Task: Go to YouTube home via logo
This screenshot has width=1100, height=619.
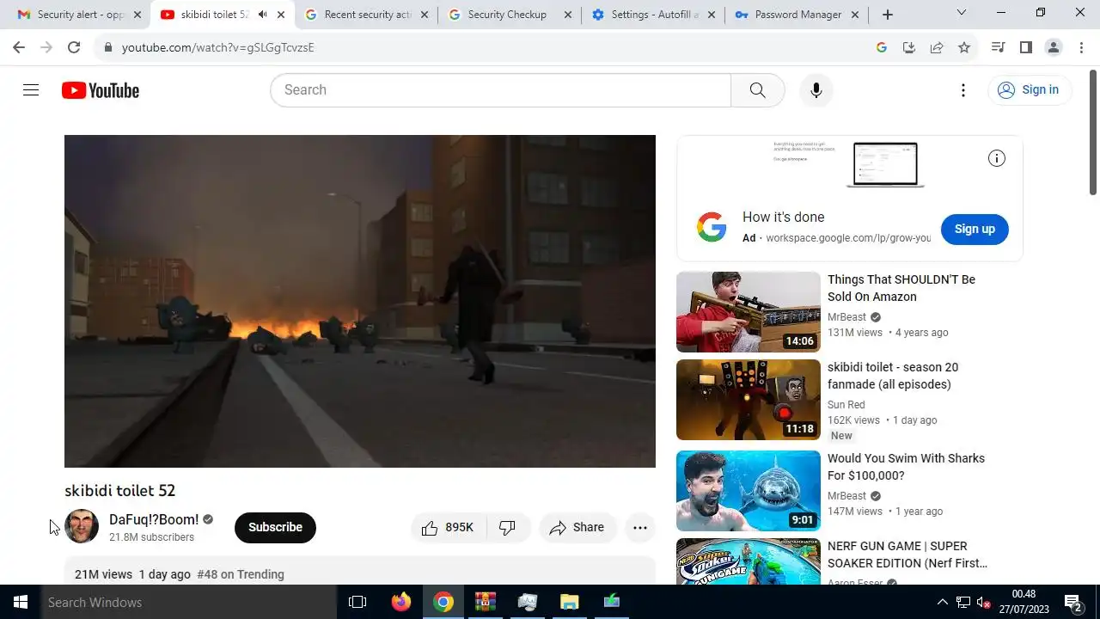Action: (101, 90)
